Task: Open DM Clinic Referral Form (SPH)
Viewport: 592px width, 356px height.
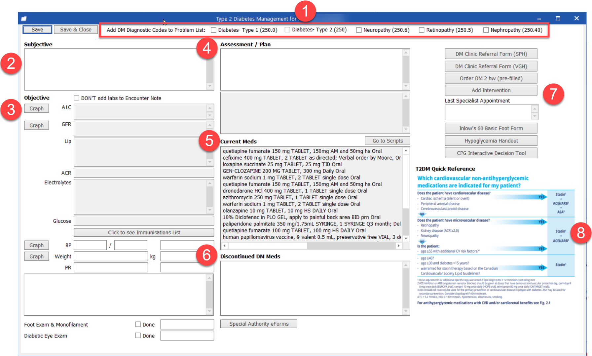Action: pos(491,54)
